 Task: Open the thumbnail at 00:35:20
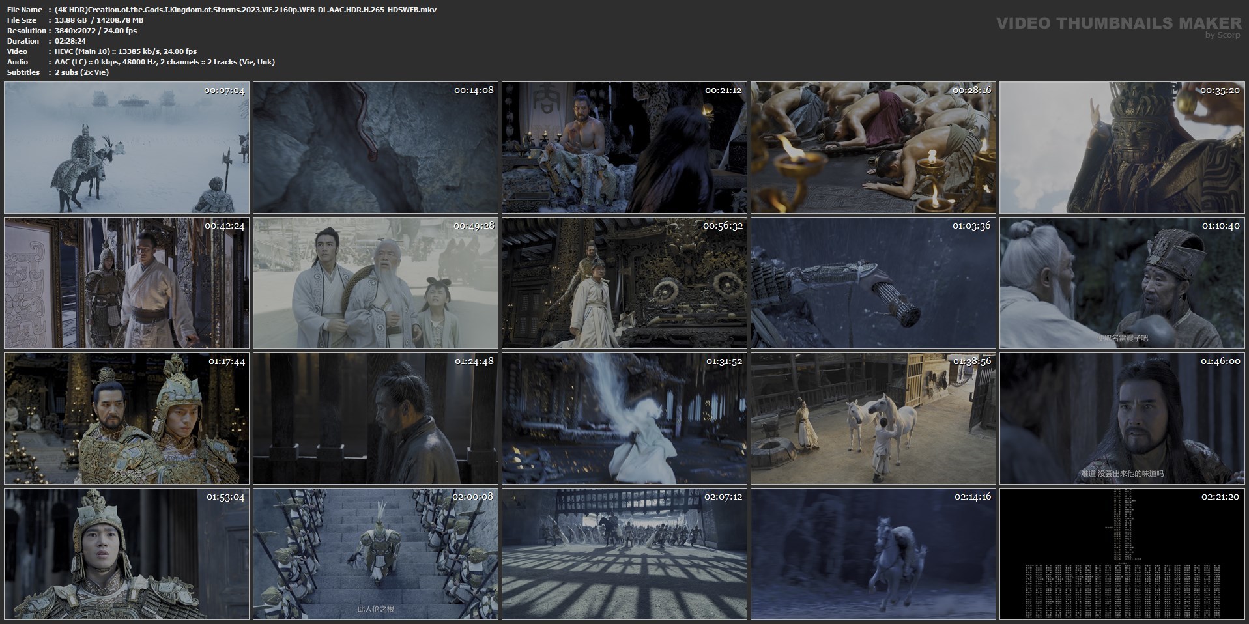pyautogui.click(x=1122, y=147)
